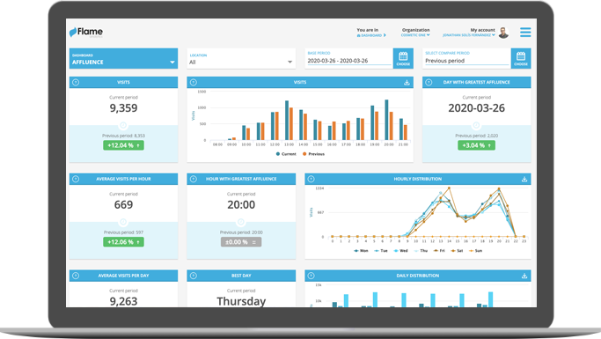Toggle the Current series in Visits legend
Viewport: 601px width, 339px height.
(286, 154)
